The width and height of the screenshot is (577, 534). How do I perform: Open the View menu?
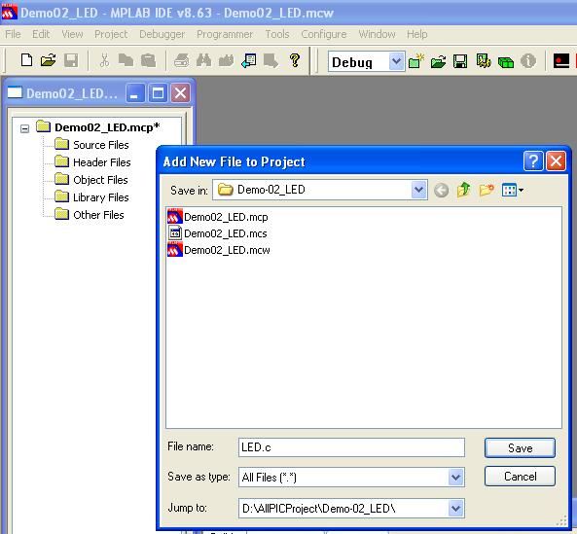point(72,34)
